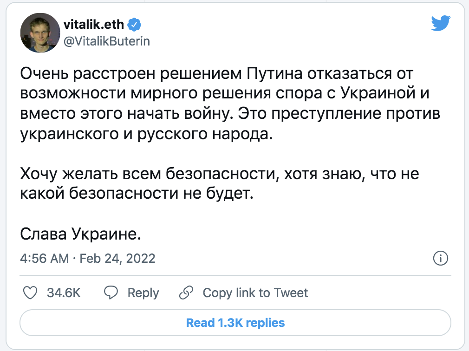This screenshot has height=351, width=469.
Task: Select Copy link to Tweet text
Action: point(255,293)
